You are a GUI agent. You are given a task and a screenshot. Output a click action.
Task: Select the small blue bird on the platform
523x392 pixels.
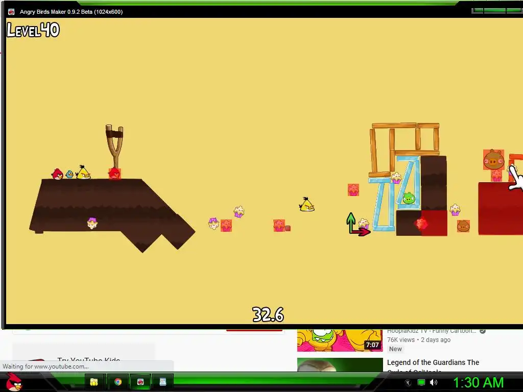pos(69,174)
